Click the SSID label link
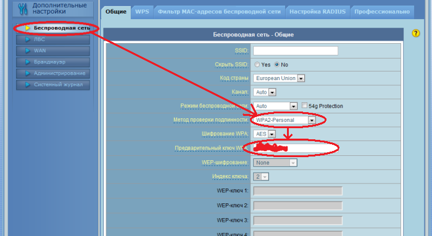The image size is (432, 236). tap(242, 51)
